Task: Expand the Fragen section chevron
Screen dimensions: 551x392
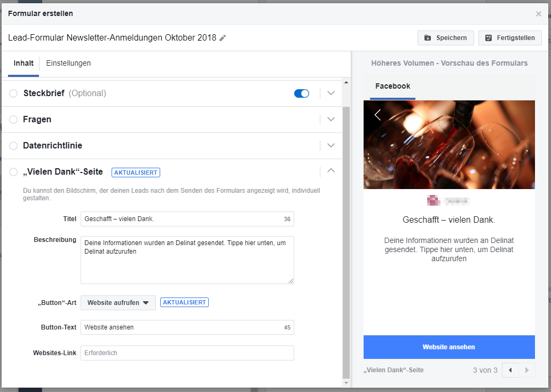Action: (330, 119)
